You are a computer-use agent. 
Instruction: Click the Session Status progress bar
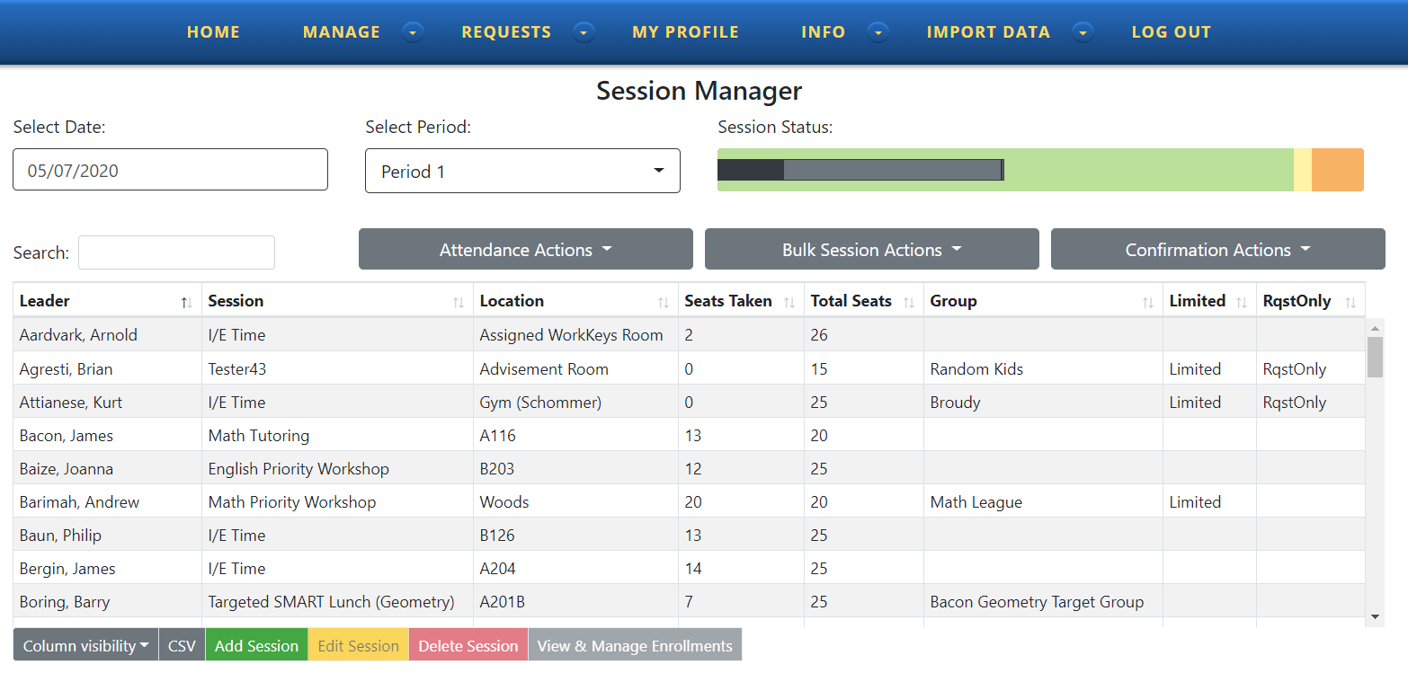1040,170
